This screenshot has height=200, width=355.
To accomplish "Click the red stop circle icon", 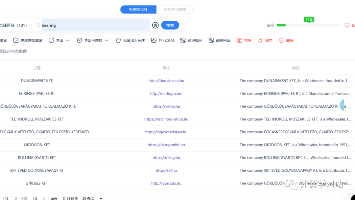I will 347,25.
